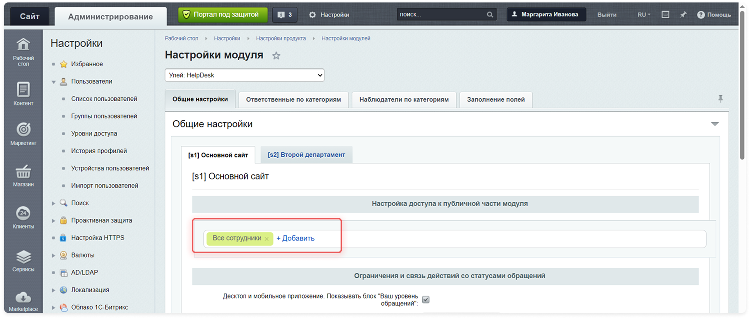This screenshot has height=319, width=750.
Task: Open Импорт пользователей in the tree
Action: pos(105,186)
